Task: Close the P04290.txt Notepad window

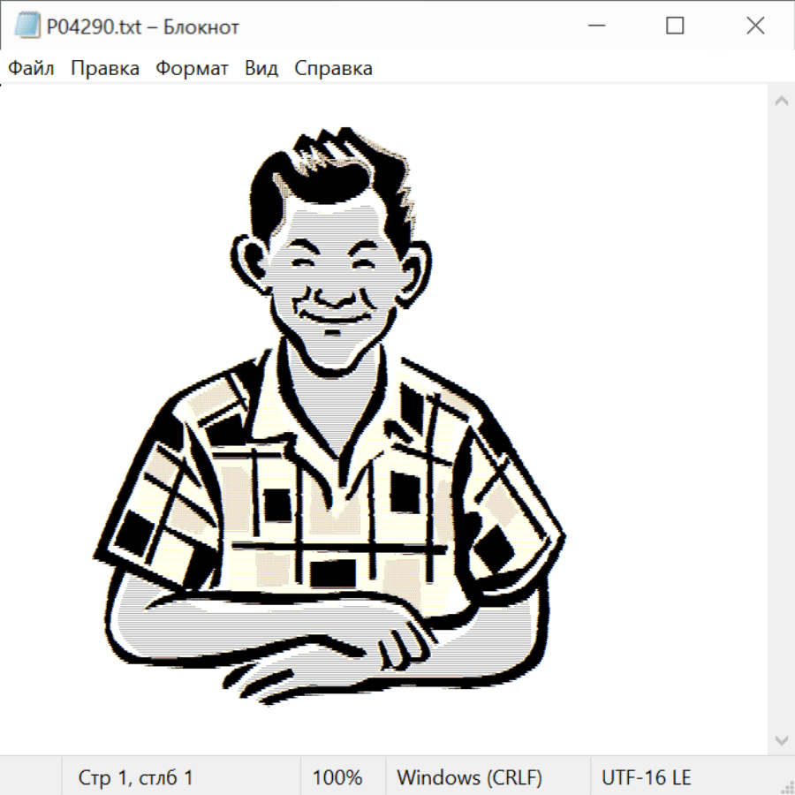Action: [x=755, y=26]
